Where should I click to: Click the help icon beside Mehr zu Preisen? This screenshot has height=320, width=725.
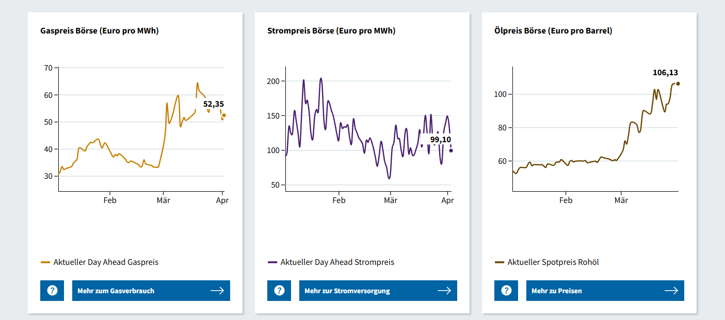pos(506,290)
